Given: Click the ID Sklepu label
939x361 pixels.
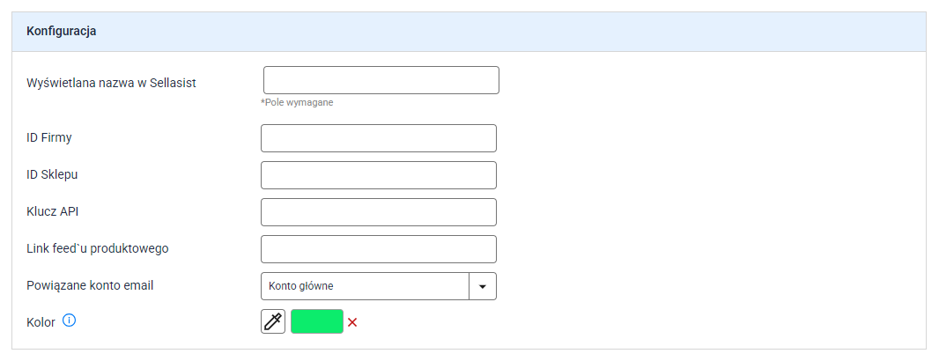Looking at the screenshot, I should [x=52, y=175].
